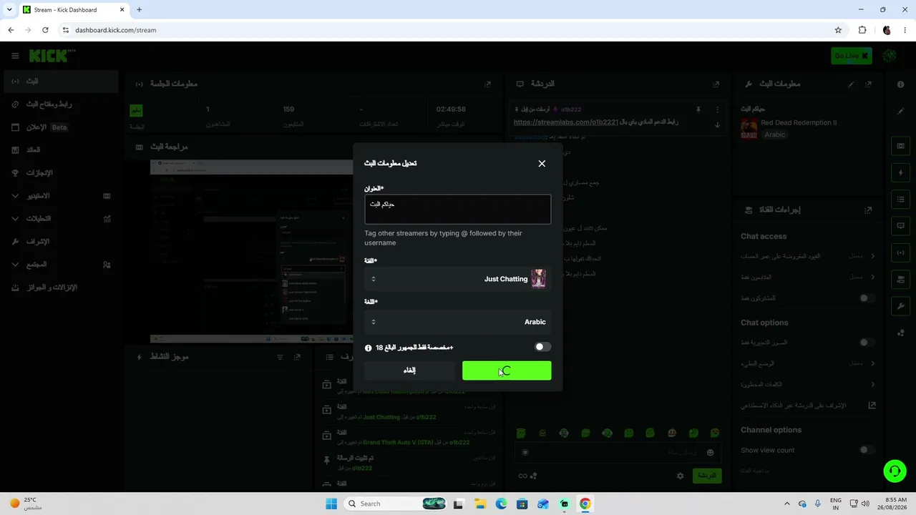Click the info icon in right rail
This screenshot has width=916, height=515.
901,84
